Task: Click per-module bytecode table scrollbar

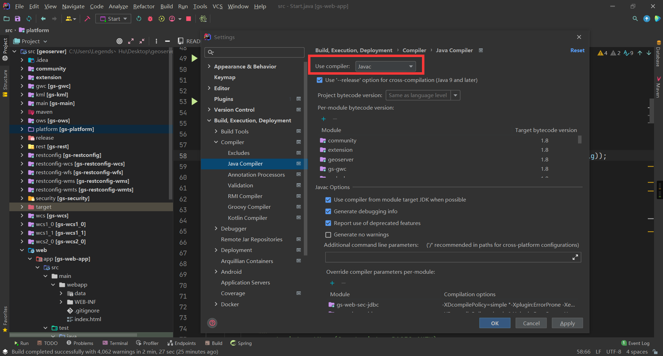Action: pyautogui.click(x=579, y=139)
